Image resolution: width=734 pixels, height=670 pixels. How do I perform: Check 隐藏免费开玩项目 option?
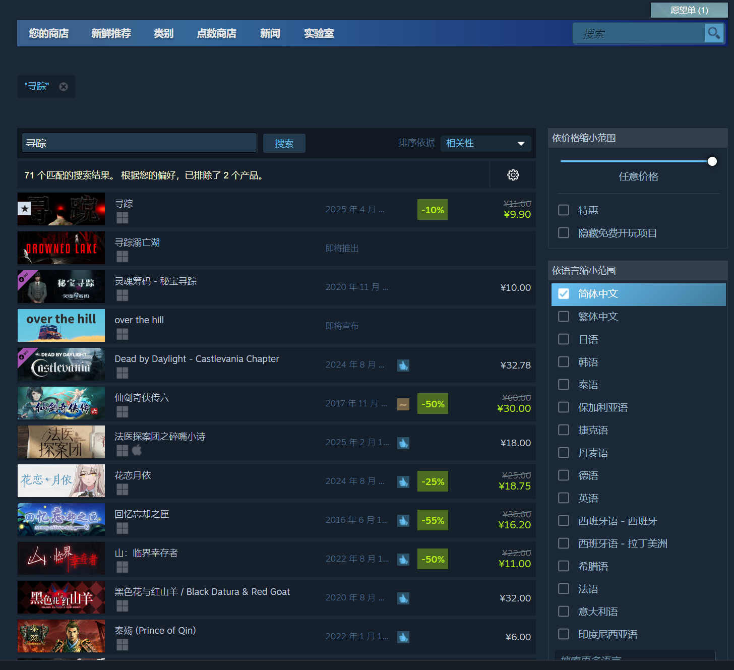pyautogui.click(x=564, y=232)
